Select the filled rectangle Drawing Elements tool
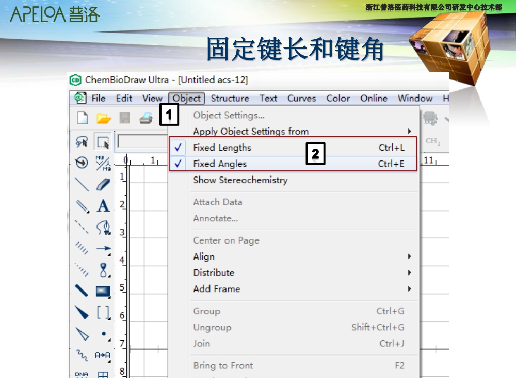 coord(103,292)
